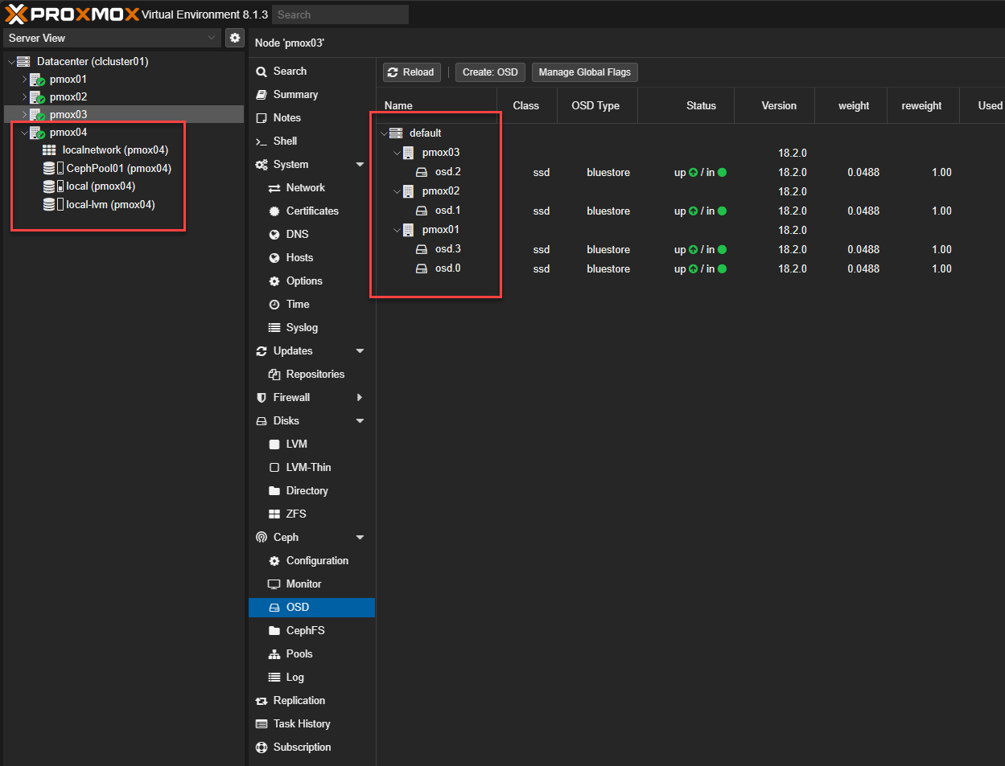Click the localnetwork (pmox04) grid icon
The height and width of the screenshot is (766, 1005).
tap(49, 150)
